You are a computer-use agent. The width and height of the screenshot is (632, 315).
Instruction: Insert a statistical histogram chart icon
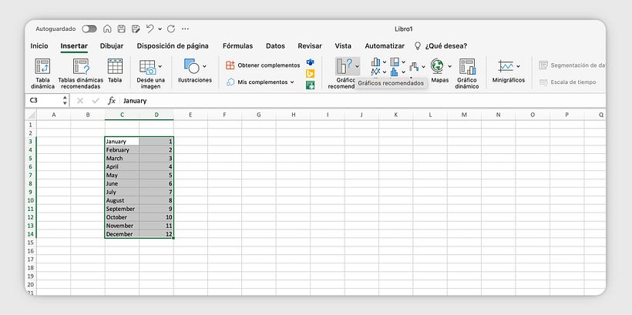[395, 72]
